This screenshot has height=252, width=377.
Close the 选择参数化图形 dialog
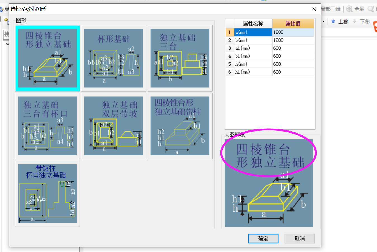coord(314,9)
